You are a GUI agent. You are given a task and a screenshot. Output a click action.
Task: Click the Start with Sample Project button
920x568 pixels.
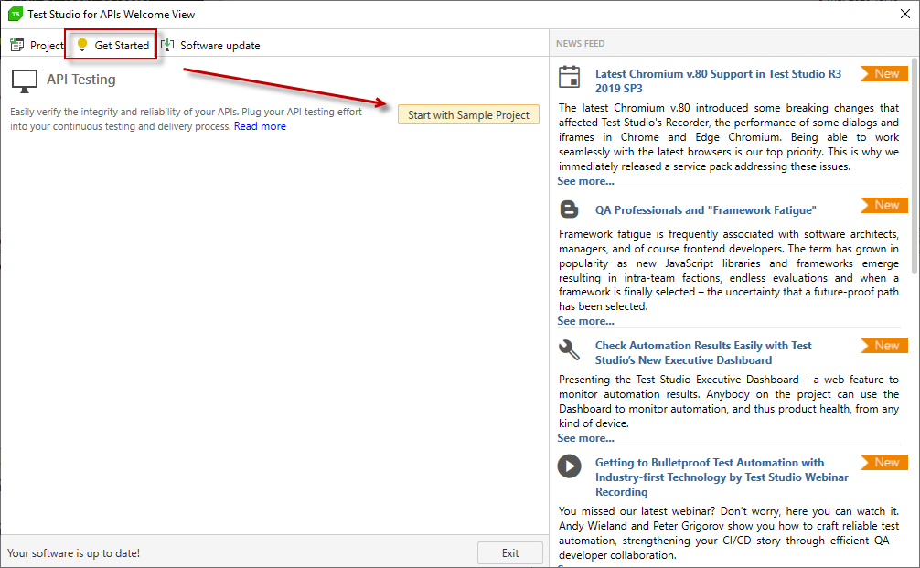tap(468, 115)
